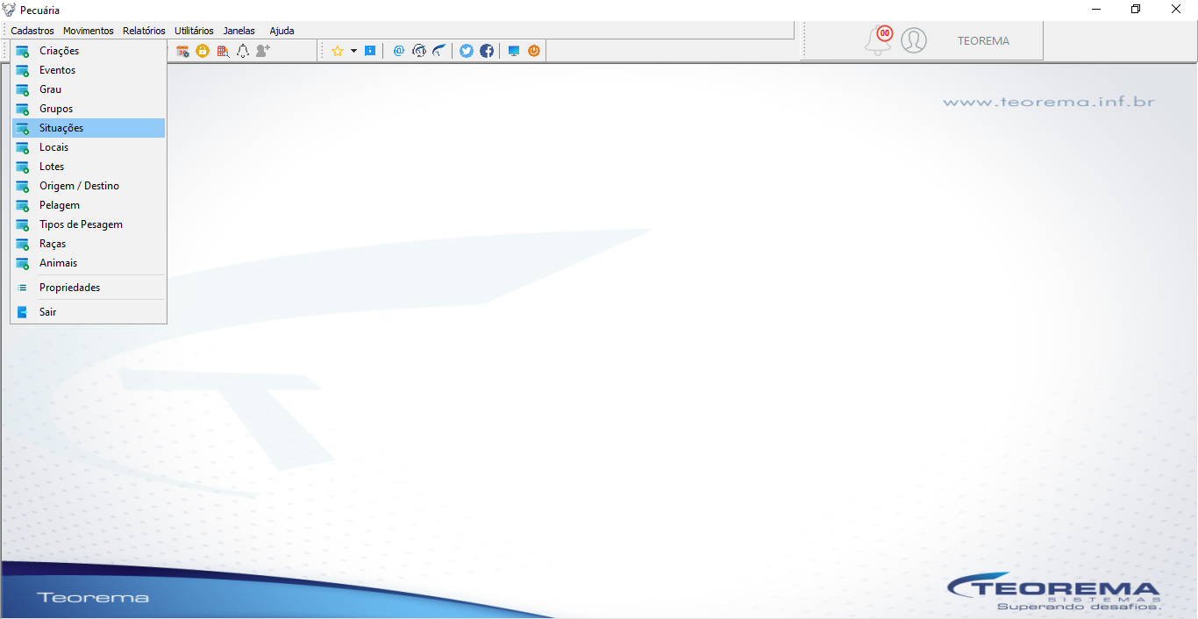
Task: Minimize the Pecuária window
Action: click(x=1096, y=10)
